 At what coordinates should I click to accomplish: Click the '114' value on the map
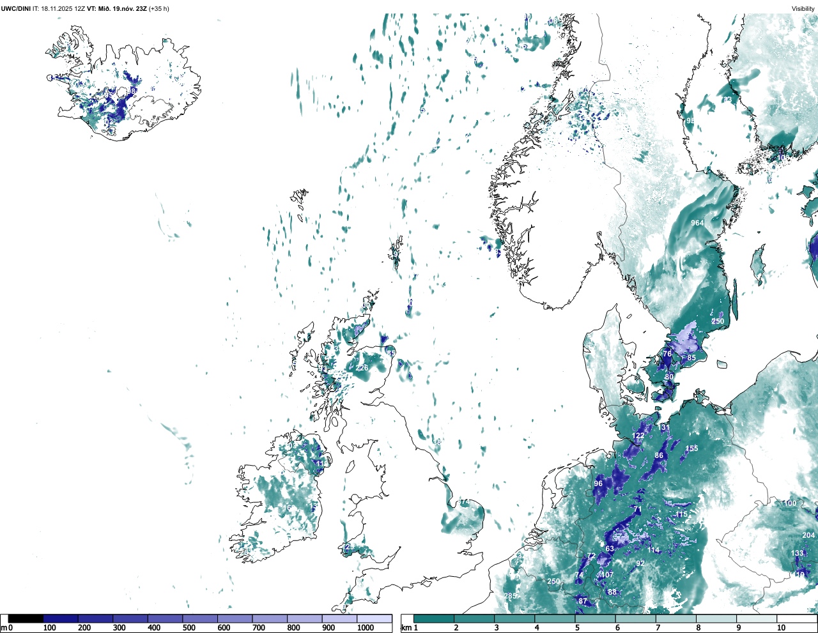(x=653, y=551)
